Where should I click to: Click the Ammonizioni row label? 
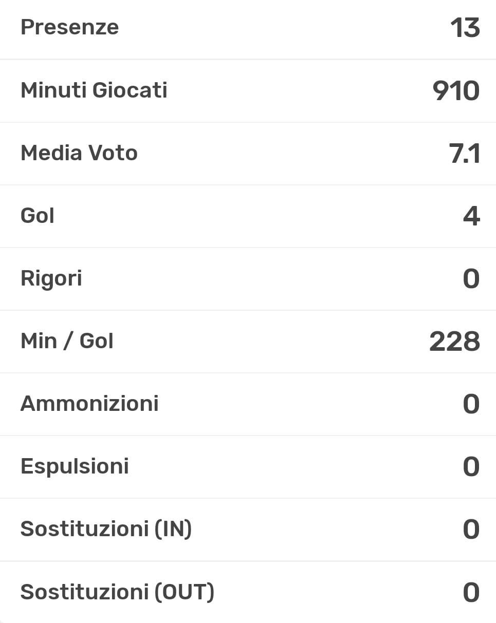[89, 404]
